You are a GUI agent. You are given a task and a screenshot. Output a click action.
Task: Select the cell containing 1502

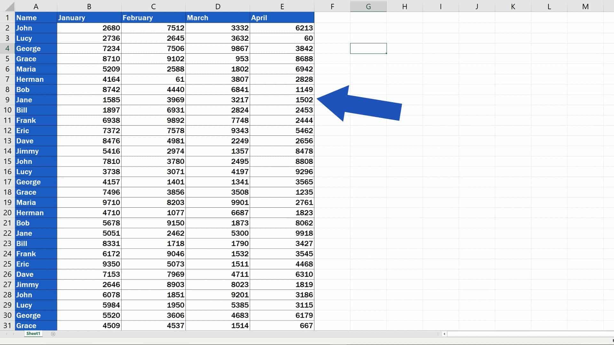[x=282, y=100]
